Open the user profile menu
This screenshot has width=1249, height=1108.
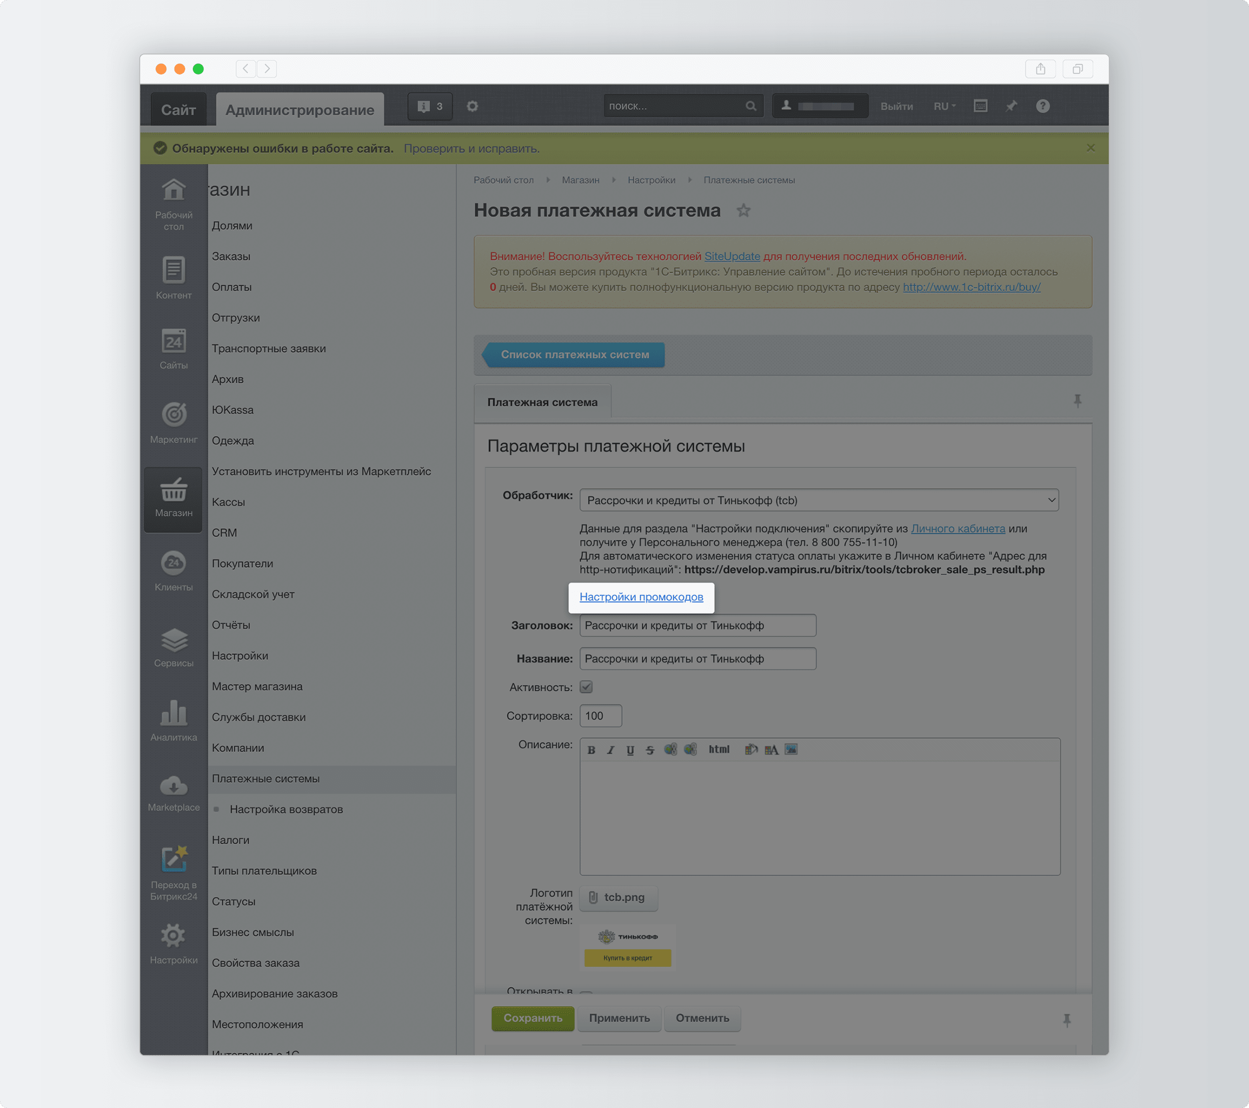820,106
